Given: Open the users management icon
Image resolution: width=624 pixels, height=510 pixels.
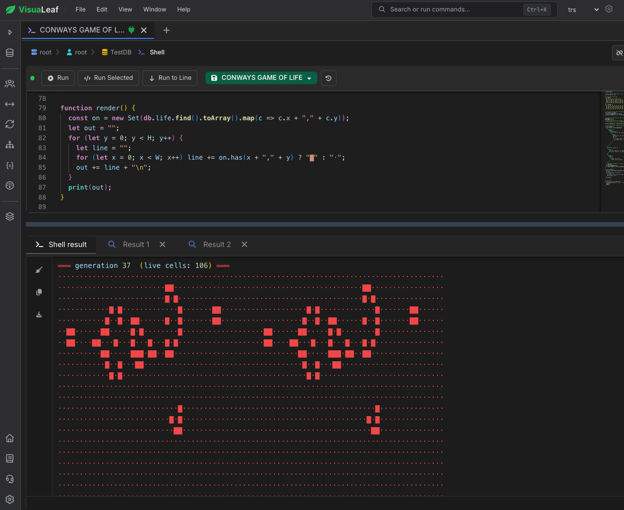Looking at the screenshot, I should 10,84.
